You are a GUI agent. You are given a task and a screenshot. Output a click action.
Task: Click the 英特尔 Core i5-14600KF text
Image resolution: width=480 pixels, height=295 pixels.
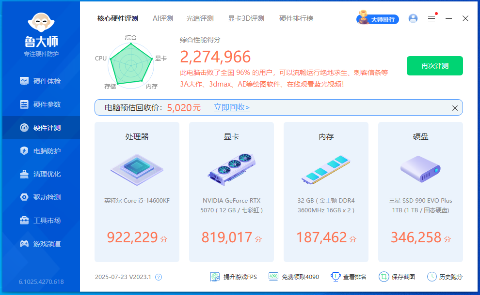(137, 201)
